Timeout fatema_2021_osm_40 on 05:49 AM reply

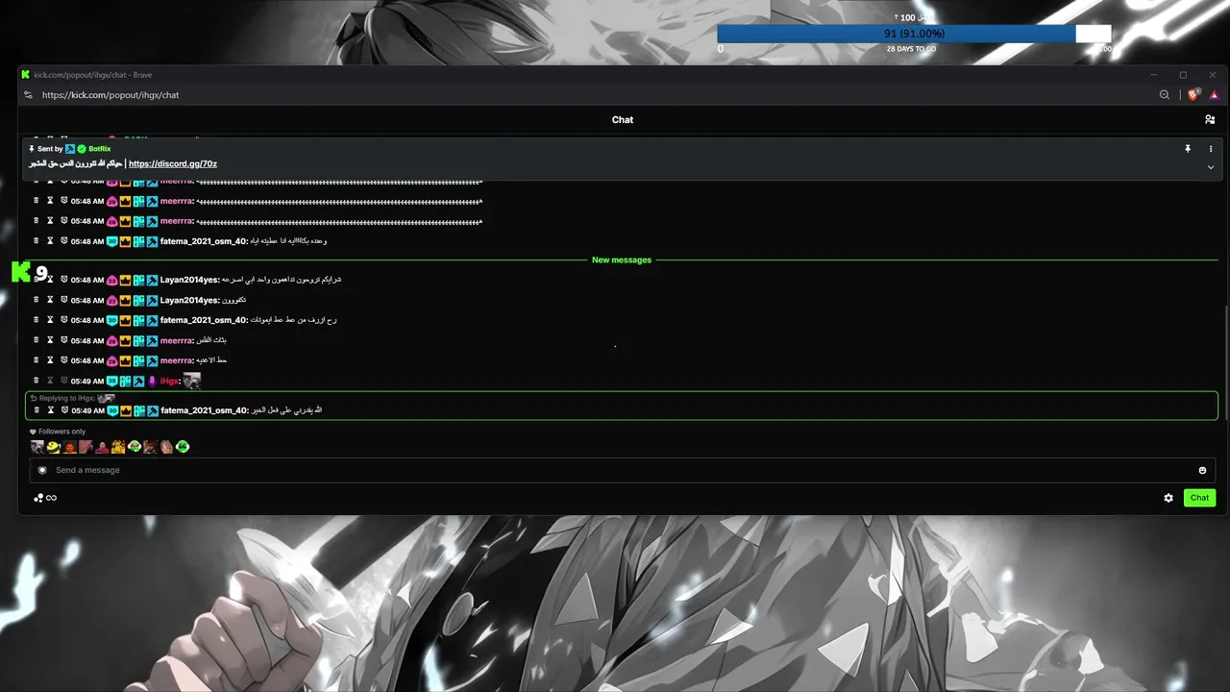tap(51, 410)
